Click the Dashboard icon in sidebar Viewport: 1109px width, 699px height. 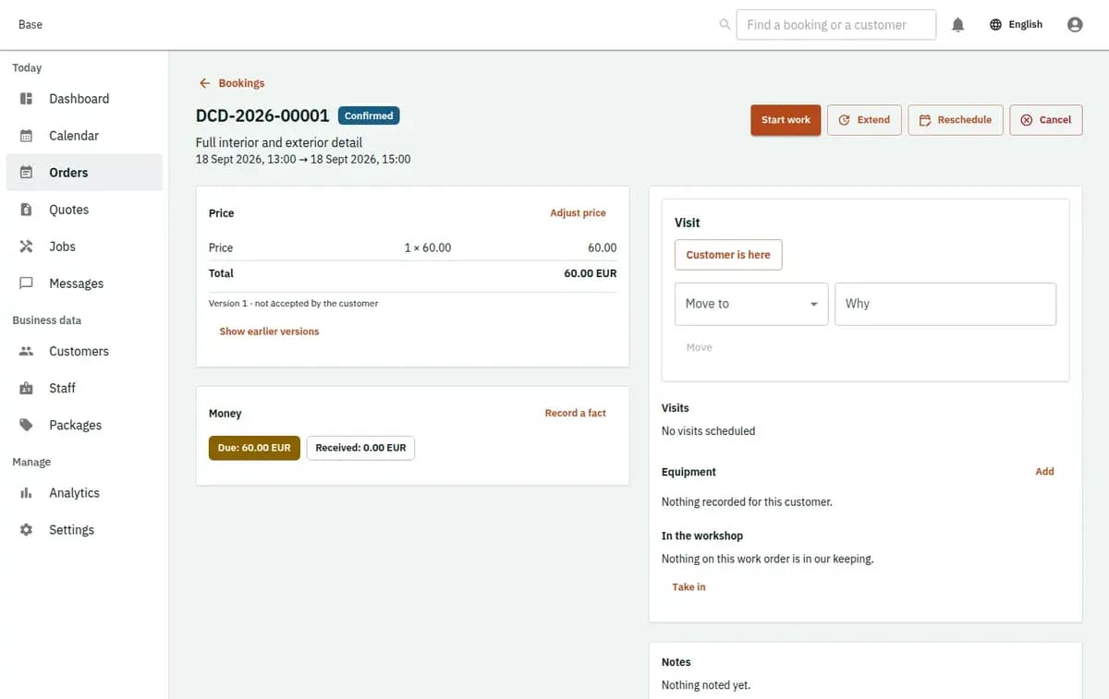[27, 99]
